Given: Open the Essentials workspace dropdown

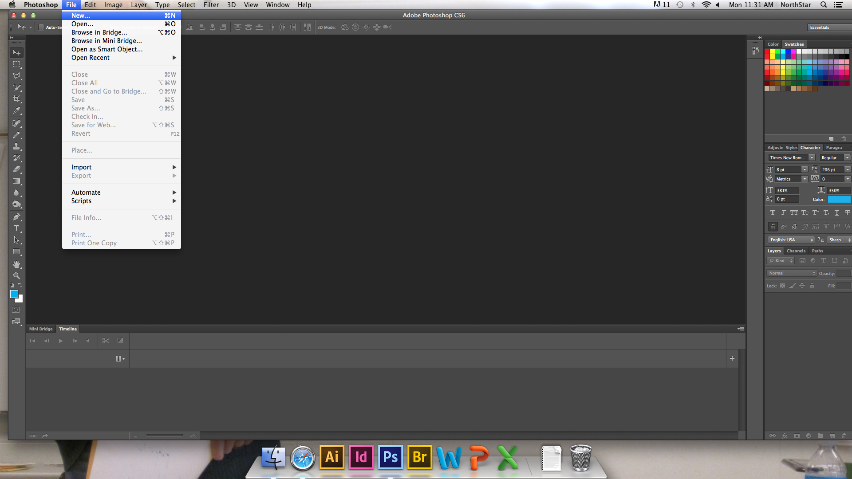Looking at the screenshot, I should pos(829,27).
